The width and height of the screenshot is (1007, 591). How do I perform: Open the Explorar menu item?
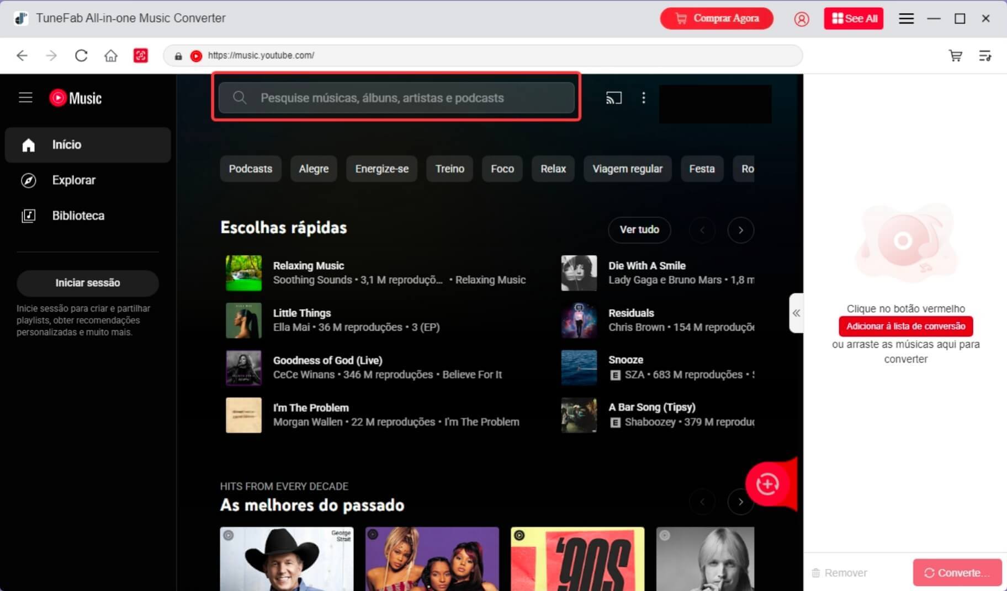88,180
